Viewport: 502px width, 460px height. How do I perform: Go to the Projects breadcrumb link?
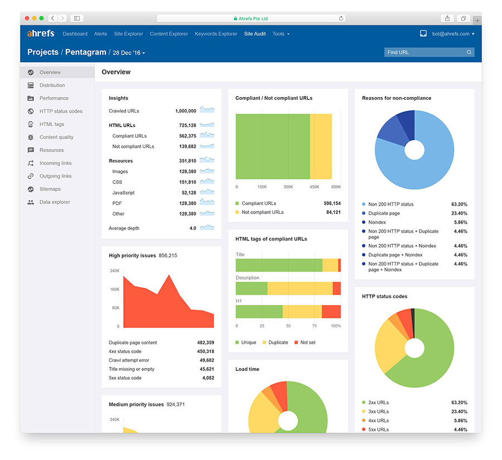(43, 52)
